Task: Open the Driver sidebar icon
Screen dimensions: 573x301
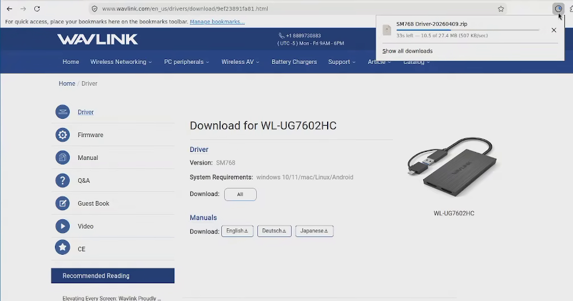Action: [x=62, y=112]
